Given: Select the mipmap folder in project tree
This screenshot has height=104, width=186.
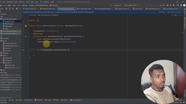Looking at the screenshot, I should [4, 53].
